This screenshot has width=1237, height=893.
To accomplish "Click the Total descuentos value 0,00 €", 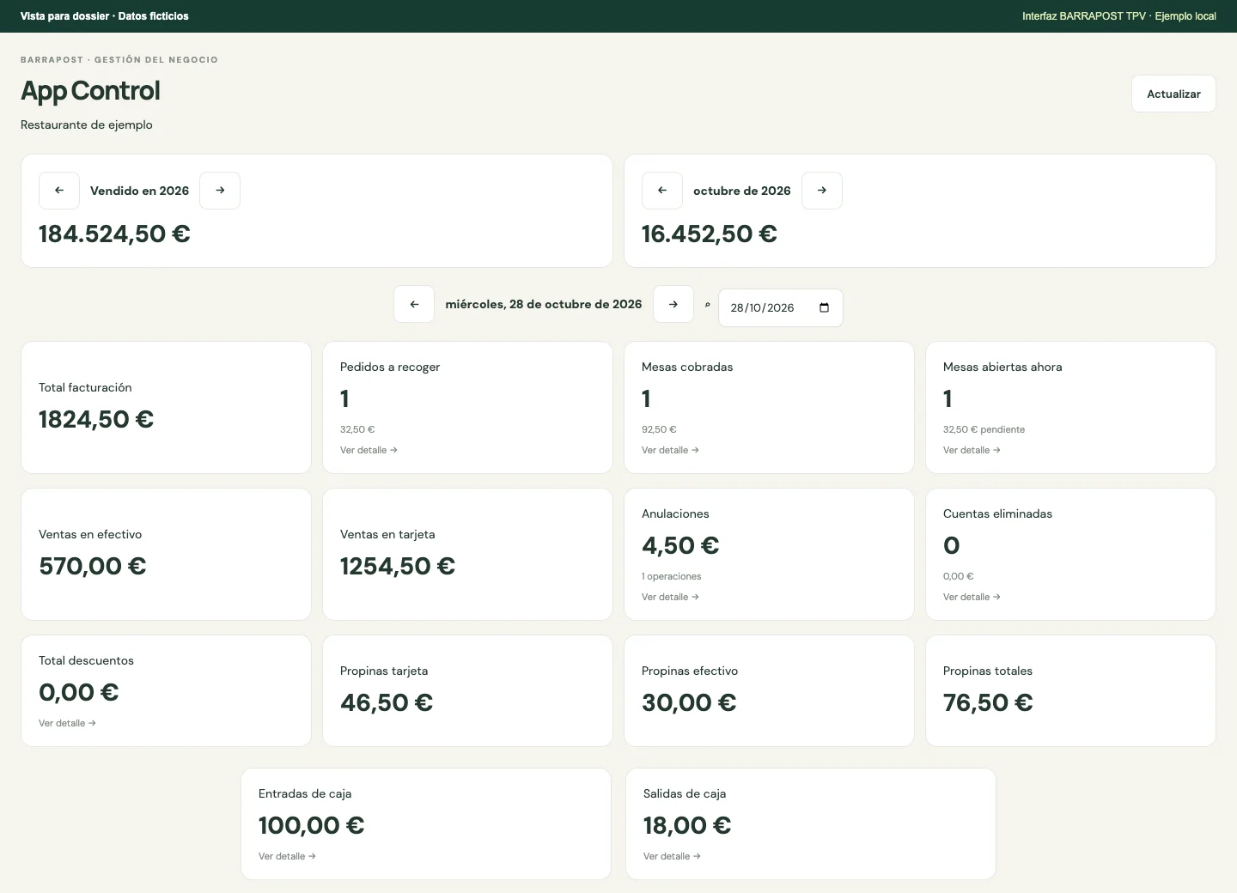I will 79,692.
